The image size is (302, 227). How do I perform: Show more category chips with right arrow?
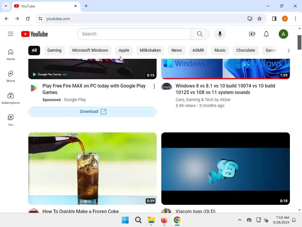point(288,51)
